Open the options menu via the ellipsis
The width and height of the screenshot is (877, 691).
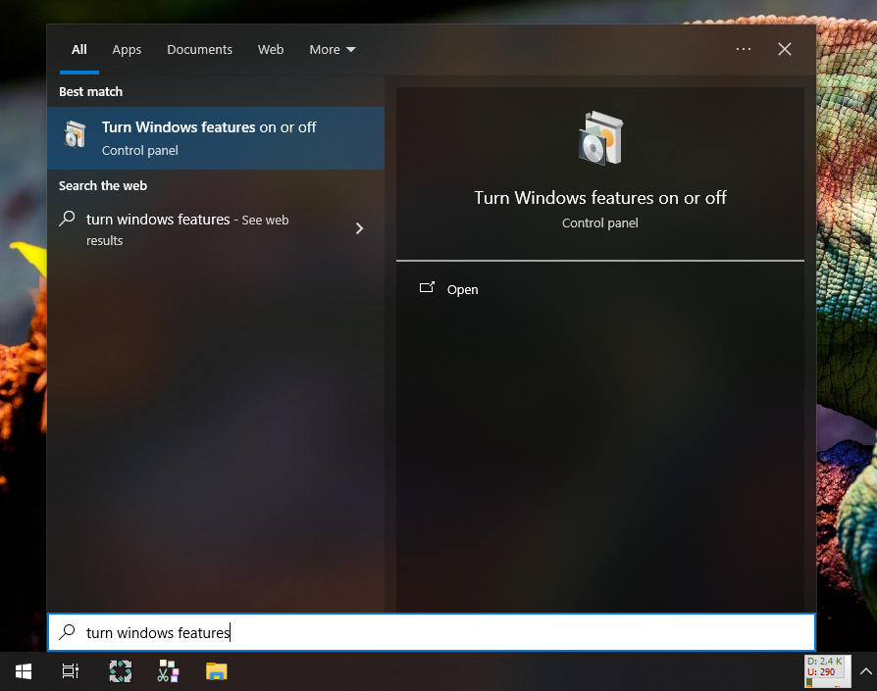(743, 49)
